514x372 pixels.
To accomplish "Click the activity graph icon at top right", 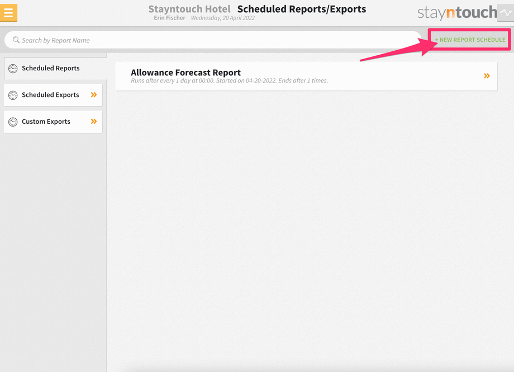I will tap(506, 13).
